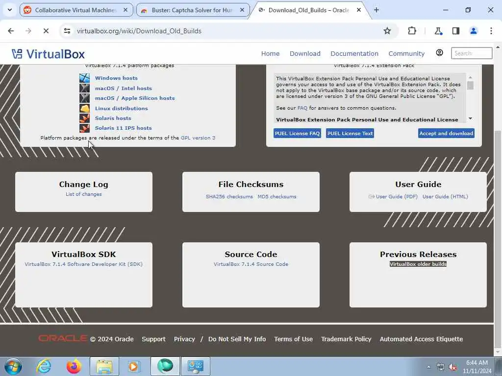502x376 pixels.
Task: Click the macOS / Apple Silicon hosts icon
Action: click(x=84, y=98)
